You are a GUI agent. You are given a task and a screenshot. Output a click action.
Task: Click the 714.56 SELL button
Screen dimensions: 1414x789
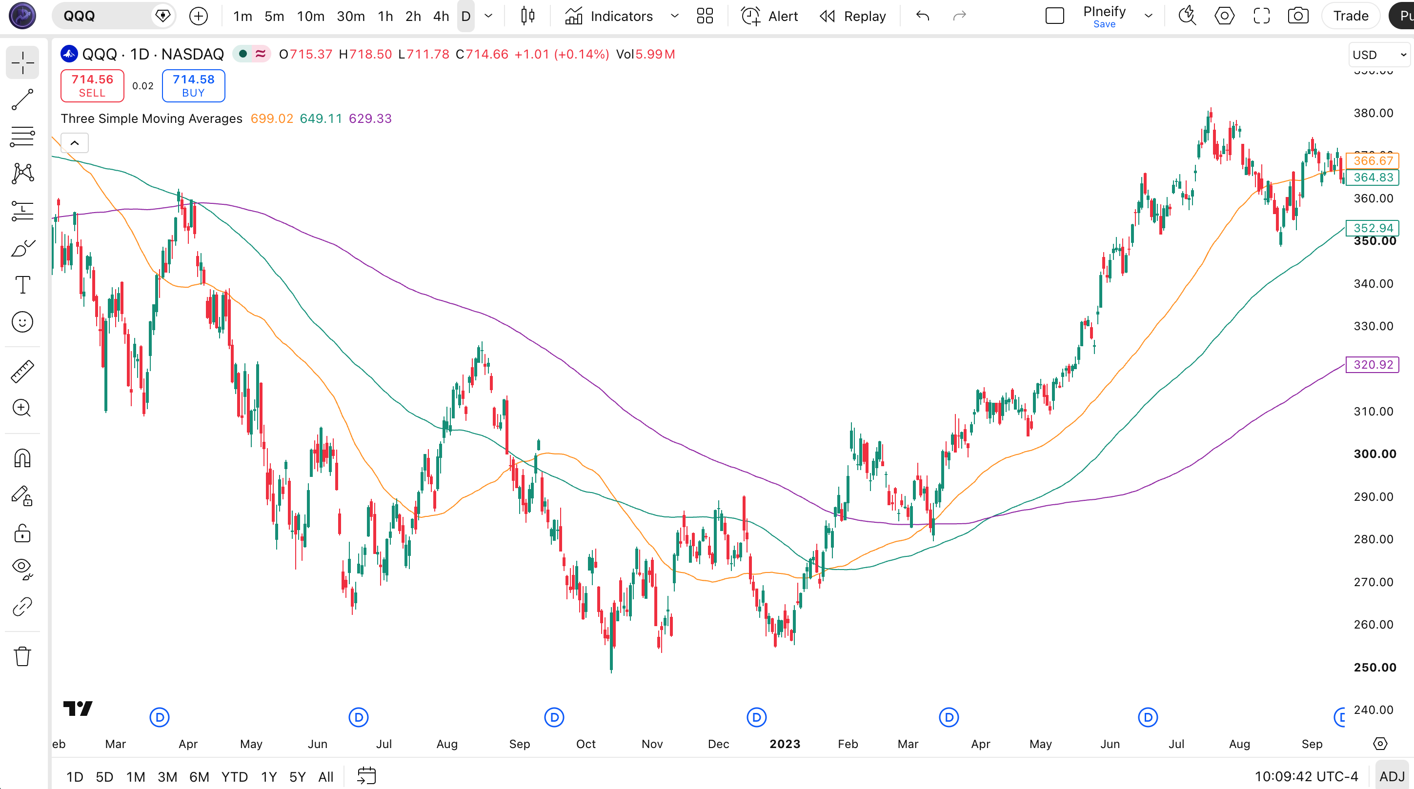click(92, 86)
